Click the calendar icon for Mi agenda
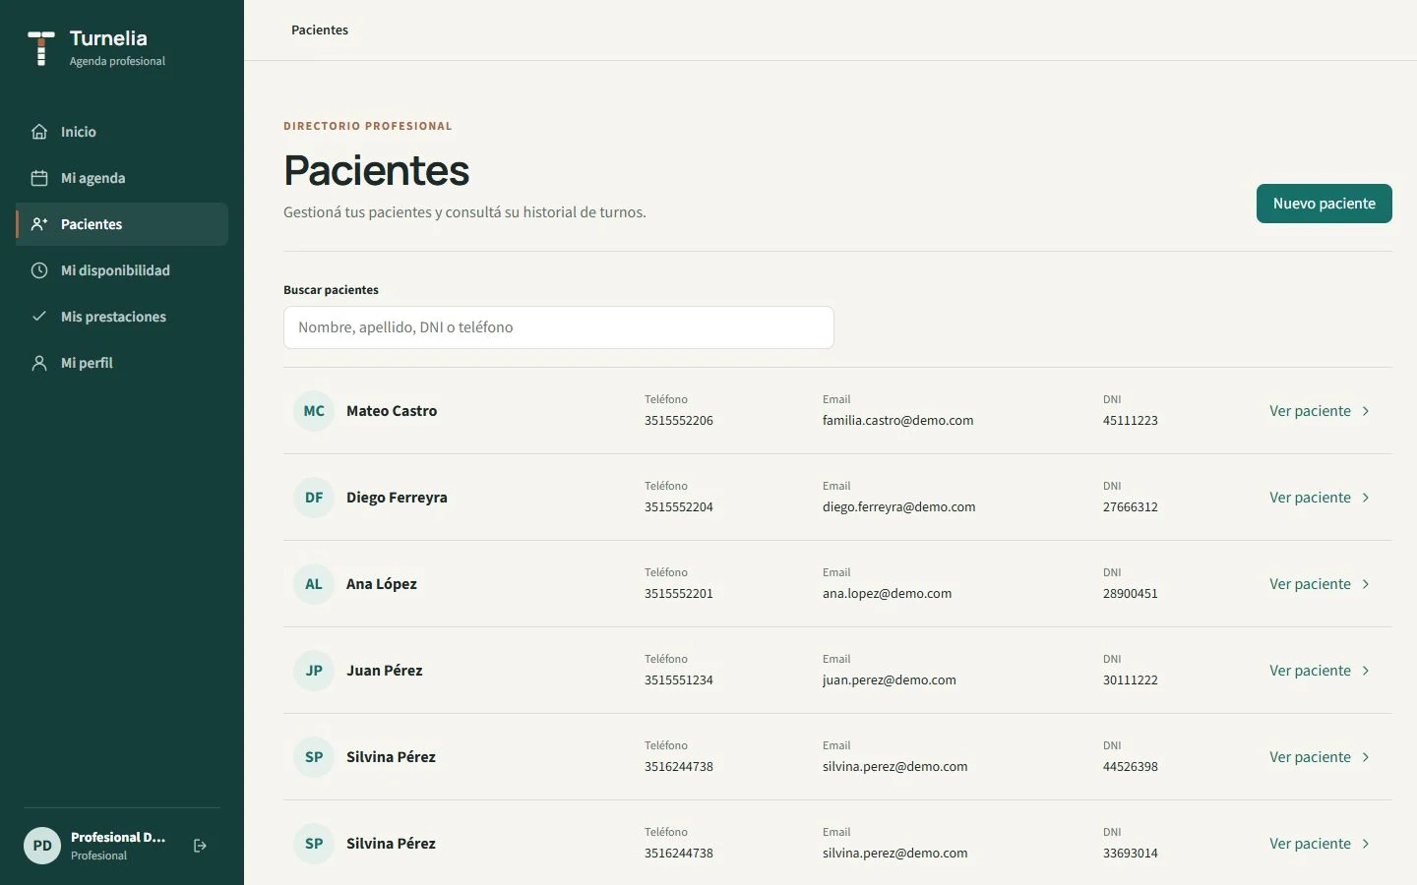Screen dimensions: 1417x885 pos(39,178)
